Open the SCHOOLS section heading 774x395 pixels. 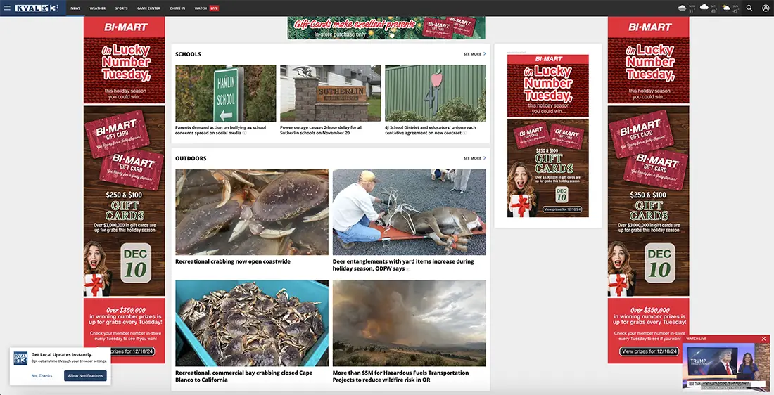tap(188, 54)
